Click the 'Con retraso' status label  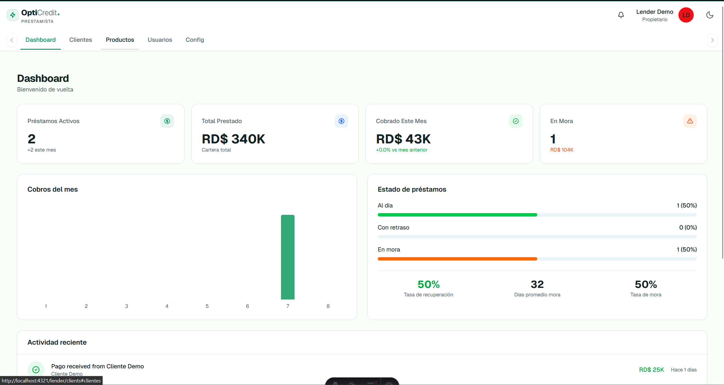point(393,228)
